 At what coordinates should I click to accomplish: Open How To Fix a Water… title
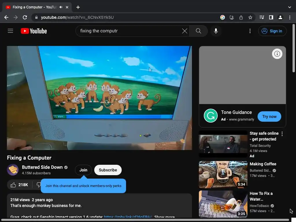coord(261,196)
